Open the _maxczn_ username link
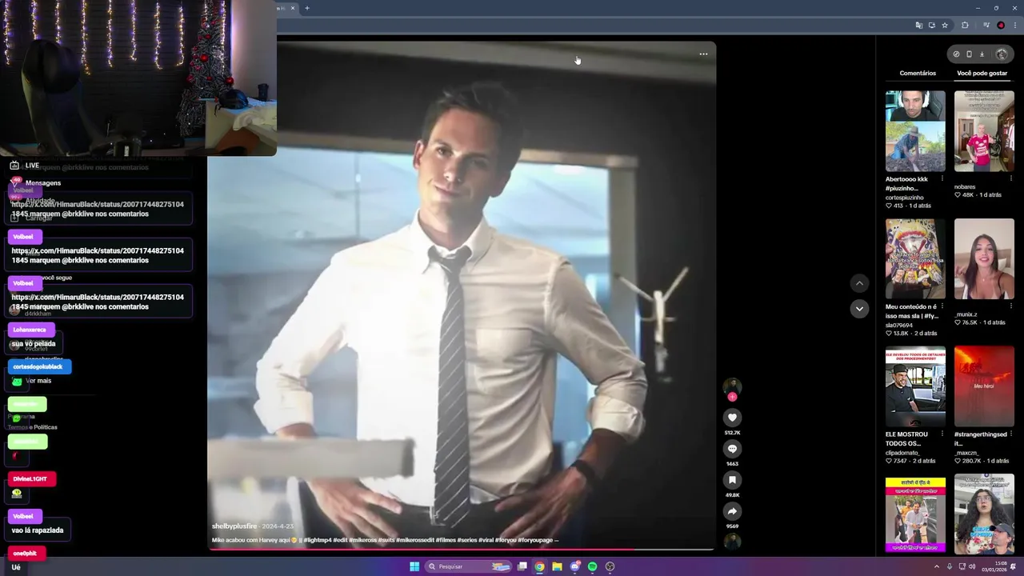Image resolution: width=1024 pixels, height=576 pixels. [x=967, y=453]
